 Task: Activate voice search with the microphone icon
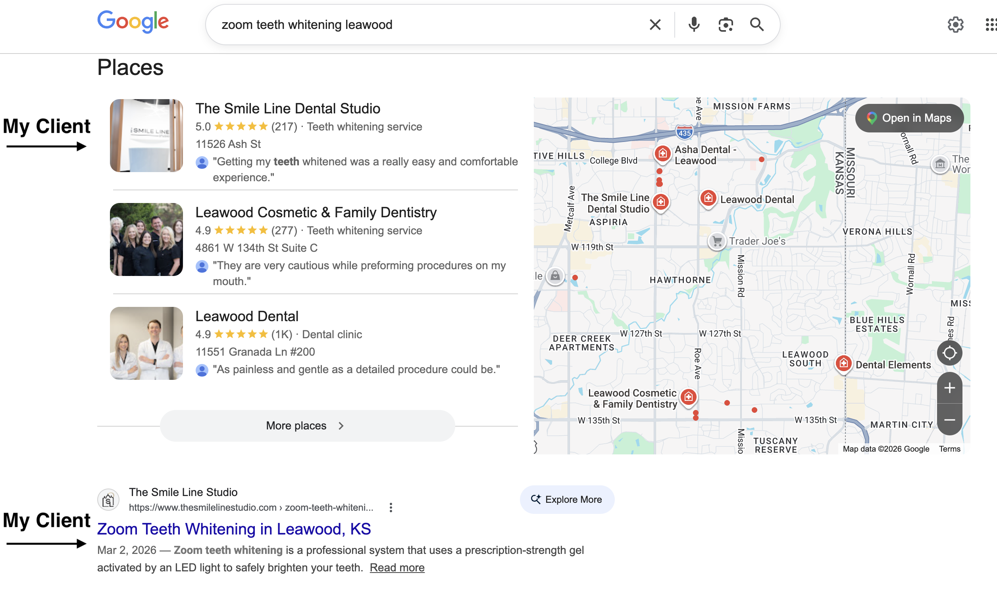click(694, 24)
